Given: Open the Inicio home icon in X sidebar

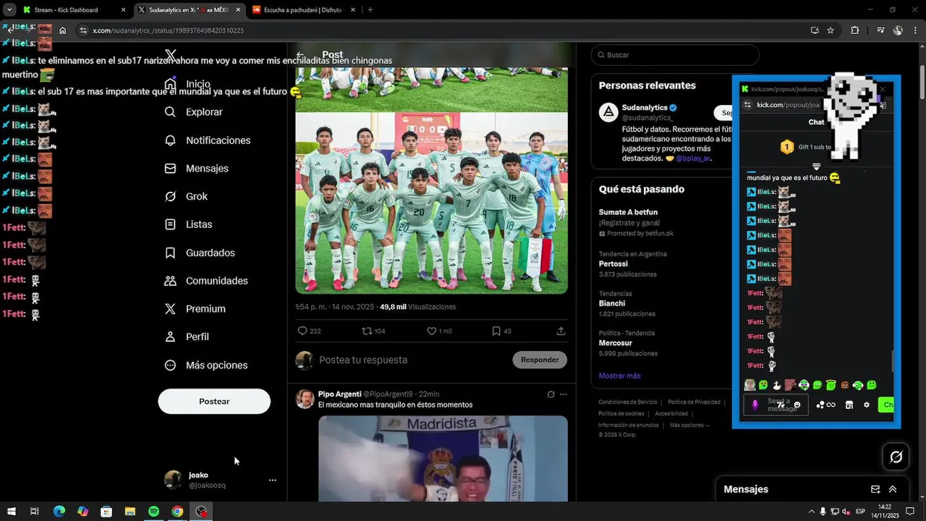Looking at the screenshot, I should pos(170,84).
